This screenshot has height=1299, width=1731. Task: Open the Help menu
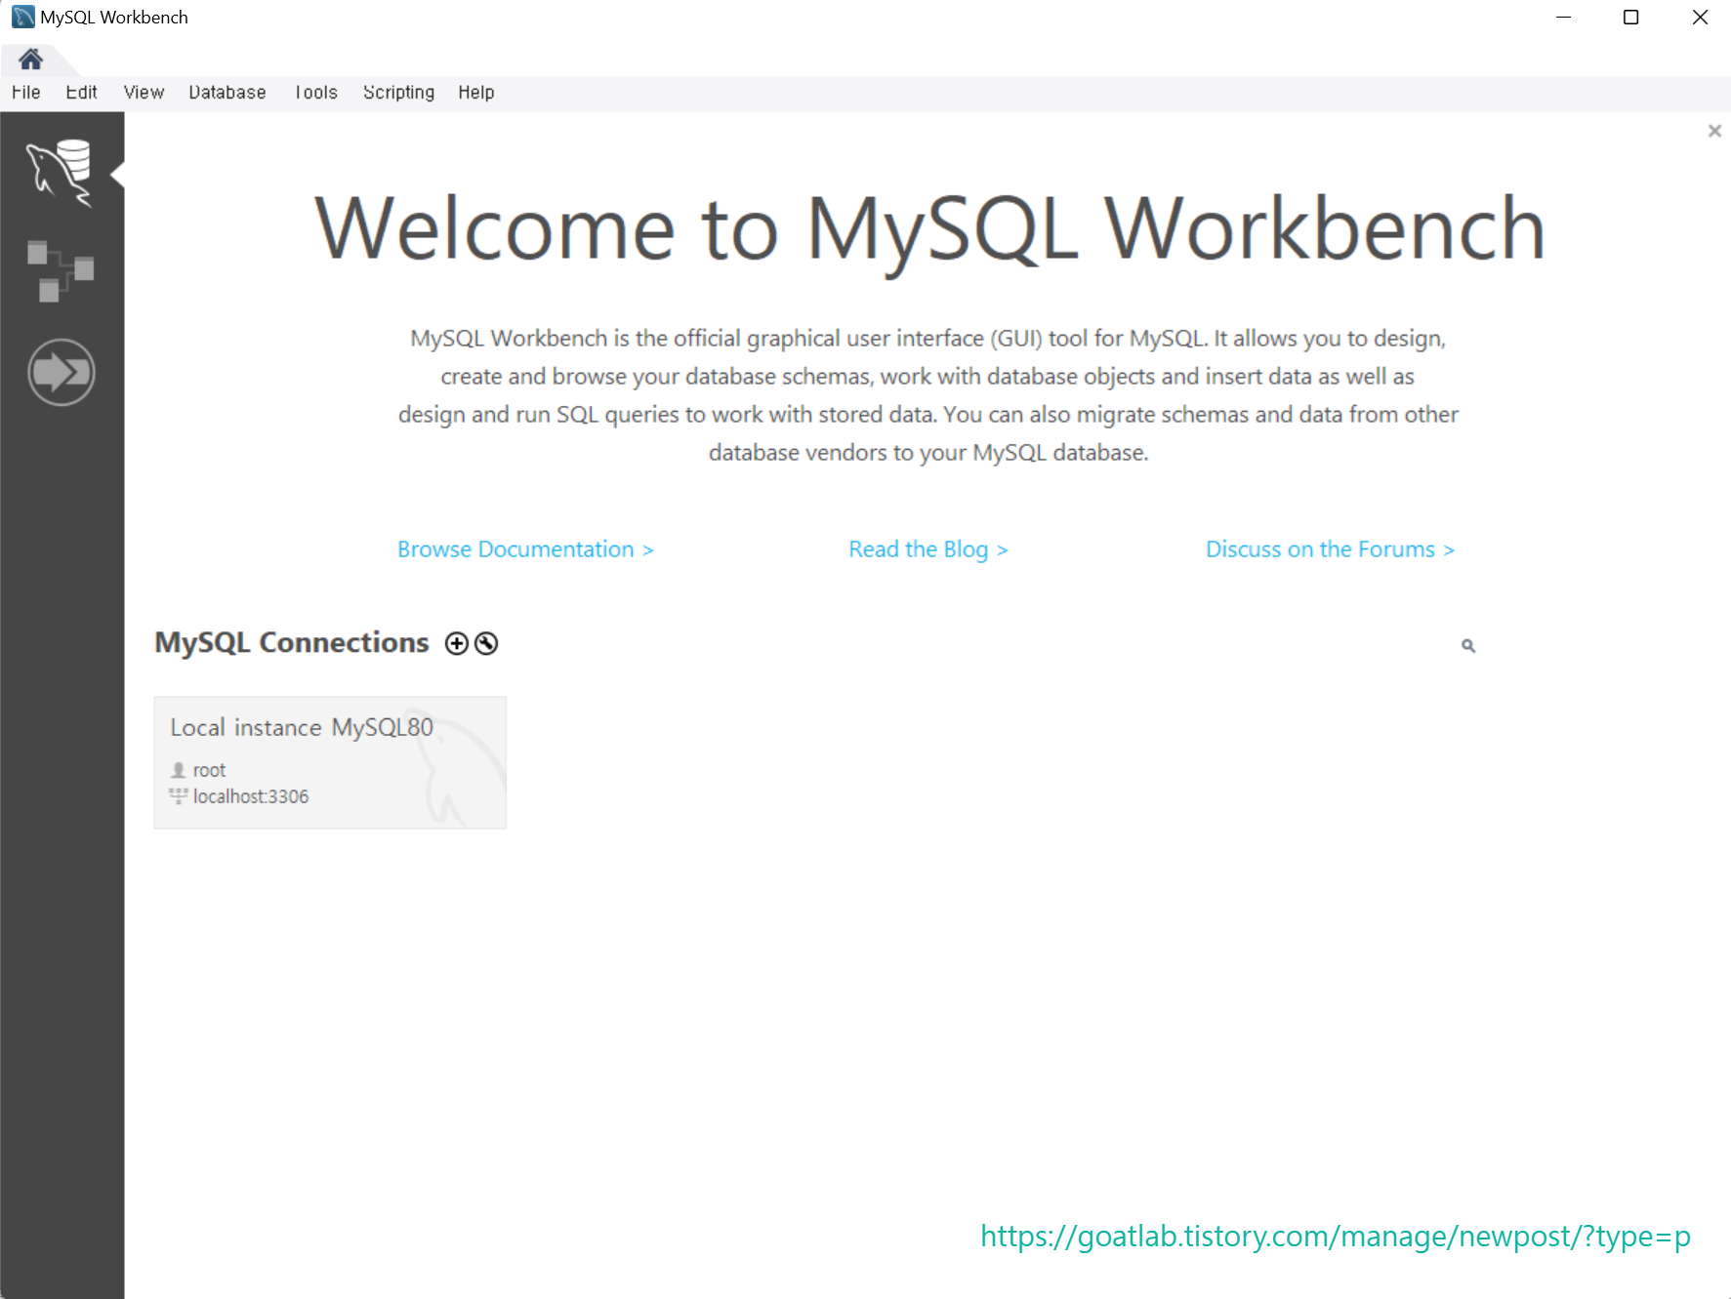click(x=476, y=93)
